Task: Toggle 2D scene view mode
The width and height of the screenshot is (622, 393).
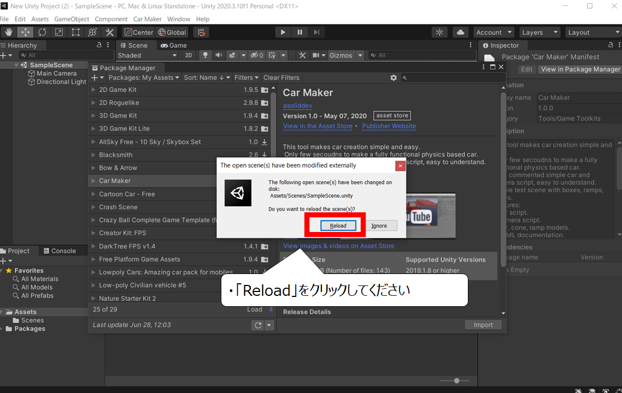Action: (x=189, y=55)
